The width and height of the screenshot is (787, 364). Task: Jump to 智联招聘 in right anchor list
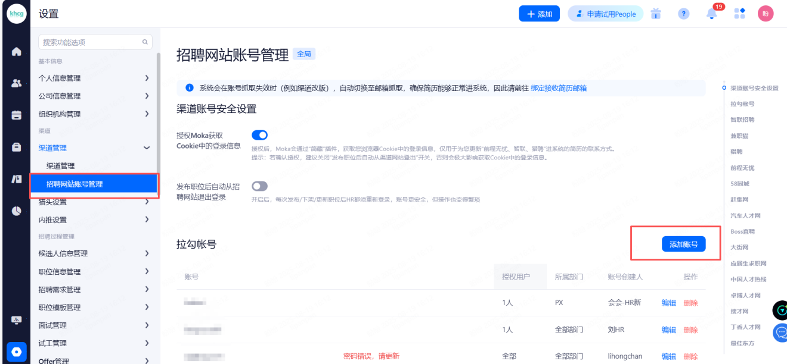(742, 120)
